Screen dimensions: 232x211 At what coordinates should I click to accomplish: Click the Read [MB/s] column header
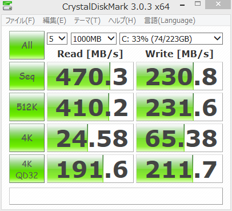[x=90, y=54]
